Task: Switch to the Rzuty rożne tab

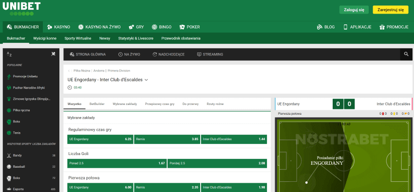Action: coord(215,104)
